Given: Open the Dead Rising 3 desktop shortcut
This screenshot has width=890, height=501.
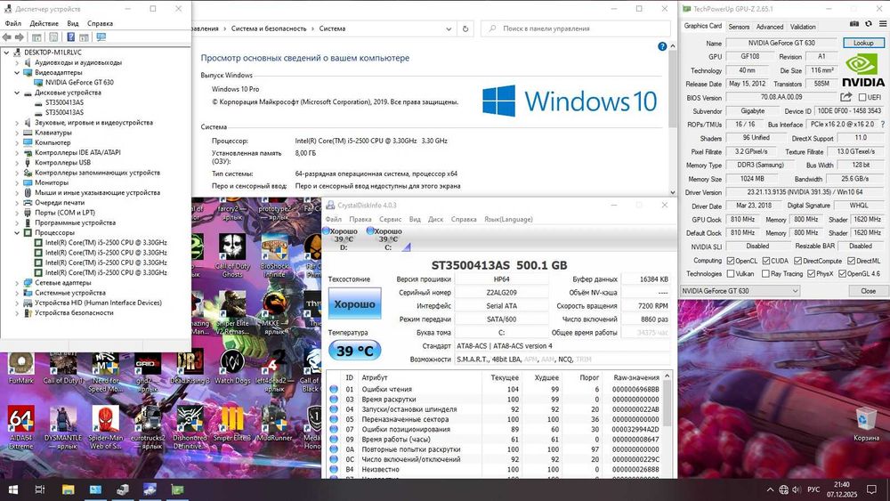Looking at the screenshot, I should pos(190,368).
